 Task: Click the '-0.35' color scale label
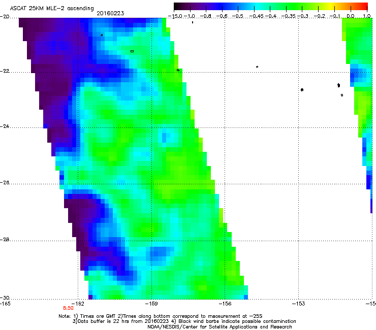(289, 16)
